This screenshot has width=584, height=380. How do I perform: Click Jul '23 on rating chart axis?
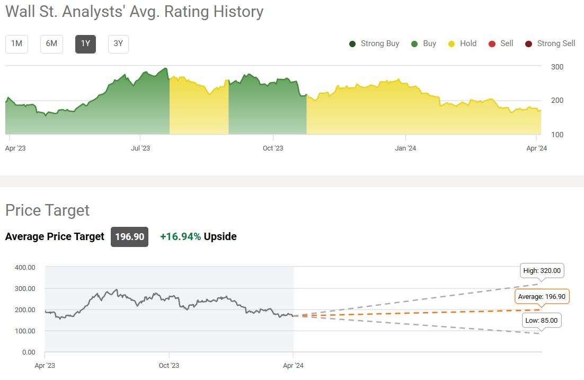tap(140, 148)
